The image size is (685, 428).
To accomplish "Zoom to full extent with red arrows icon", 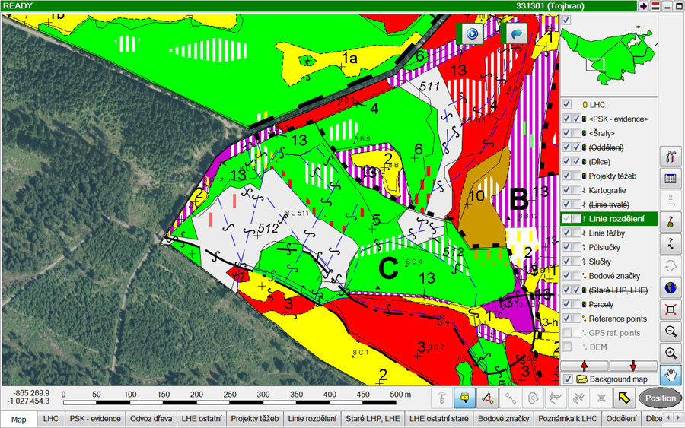I will pyautogui.click(x=671, y=309).
